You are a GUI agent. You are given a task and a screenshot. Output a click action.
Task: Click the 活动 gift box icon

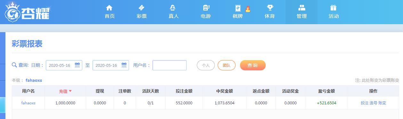334,8
